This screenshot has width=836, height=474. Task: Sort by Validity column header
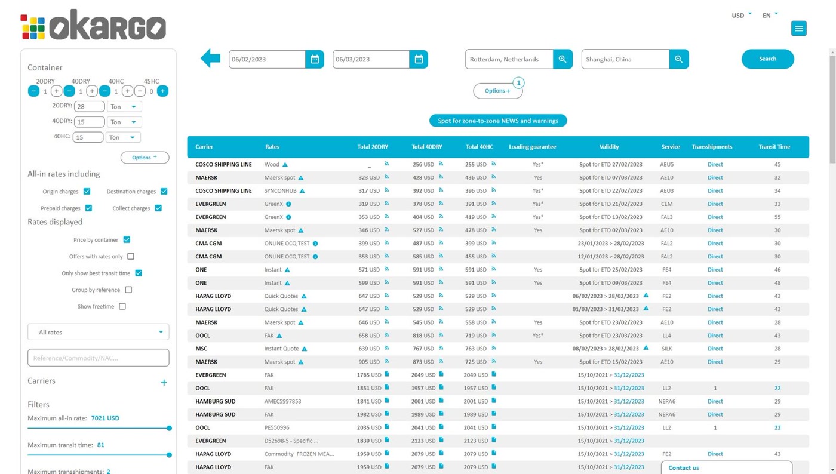pyautogui.click(x=609, y=147)
